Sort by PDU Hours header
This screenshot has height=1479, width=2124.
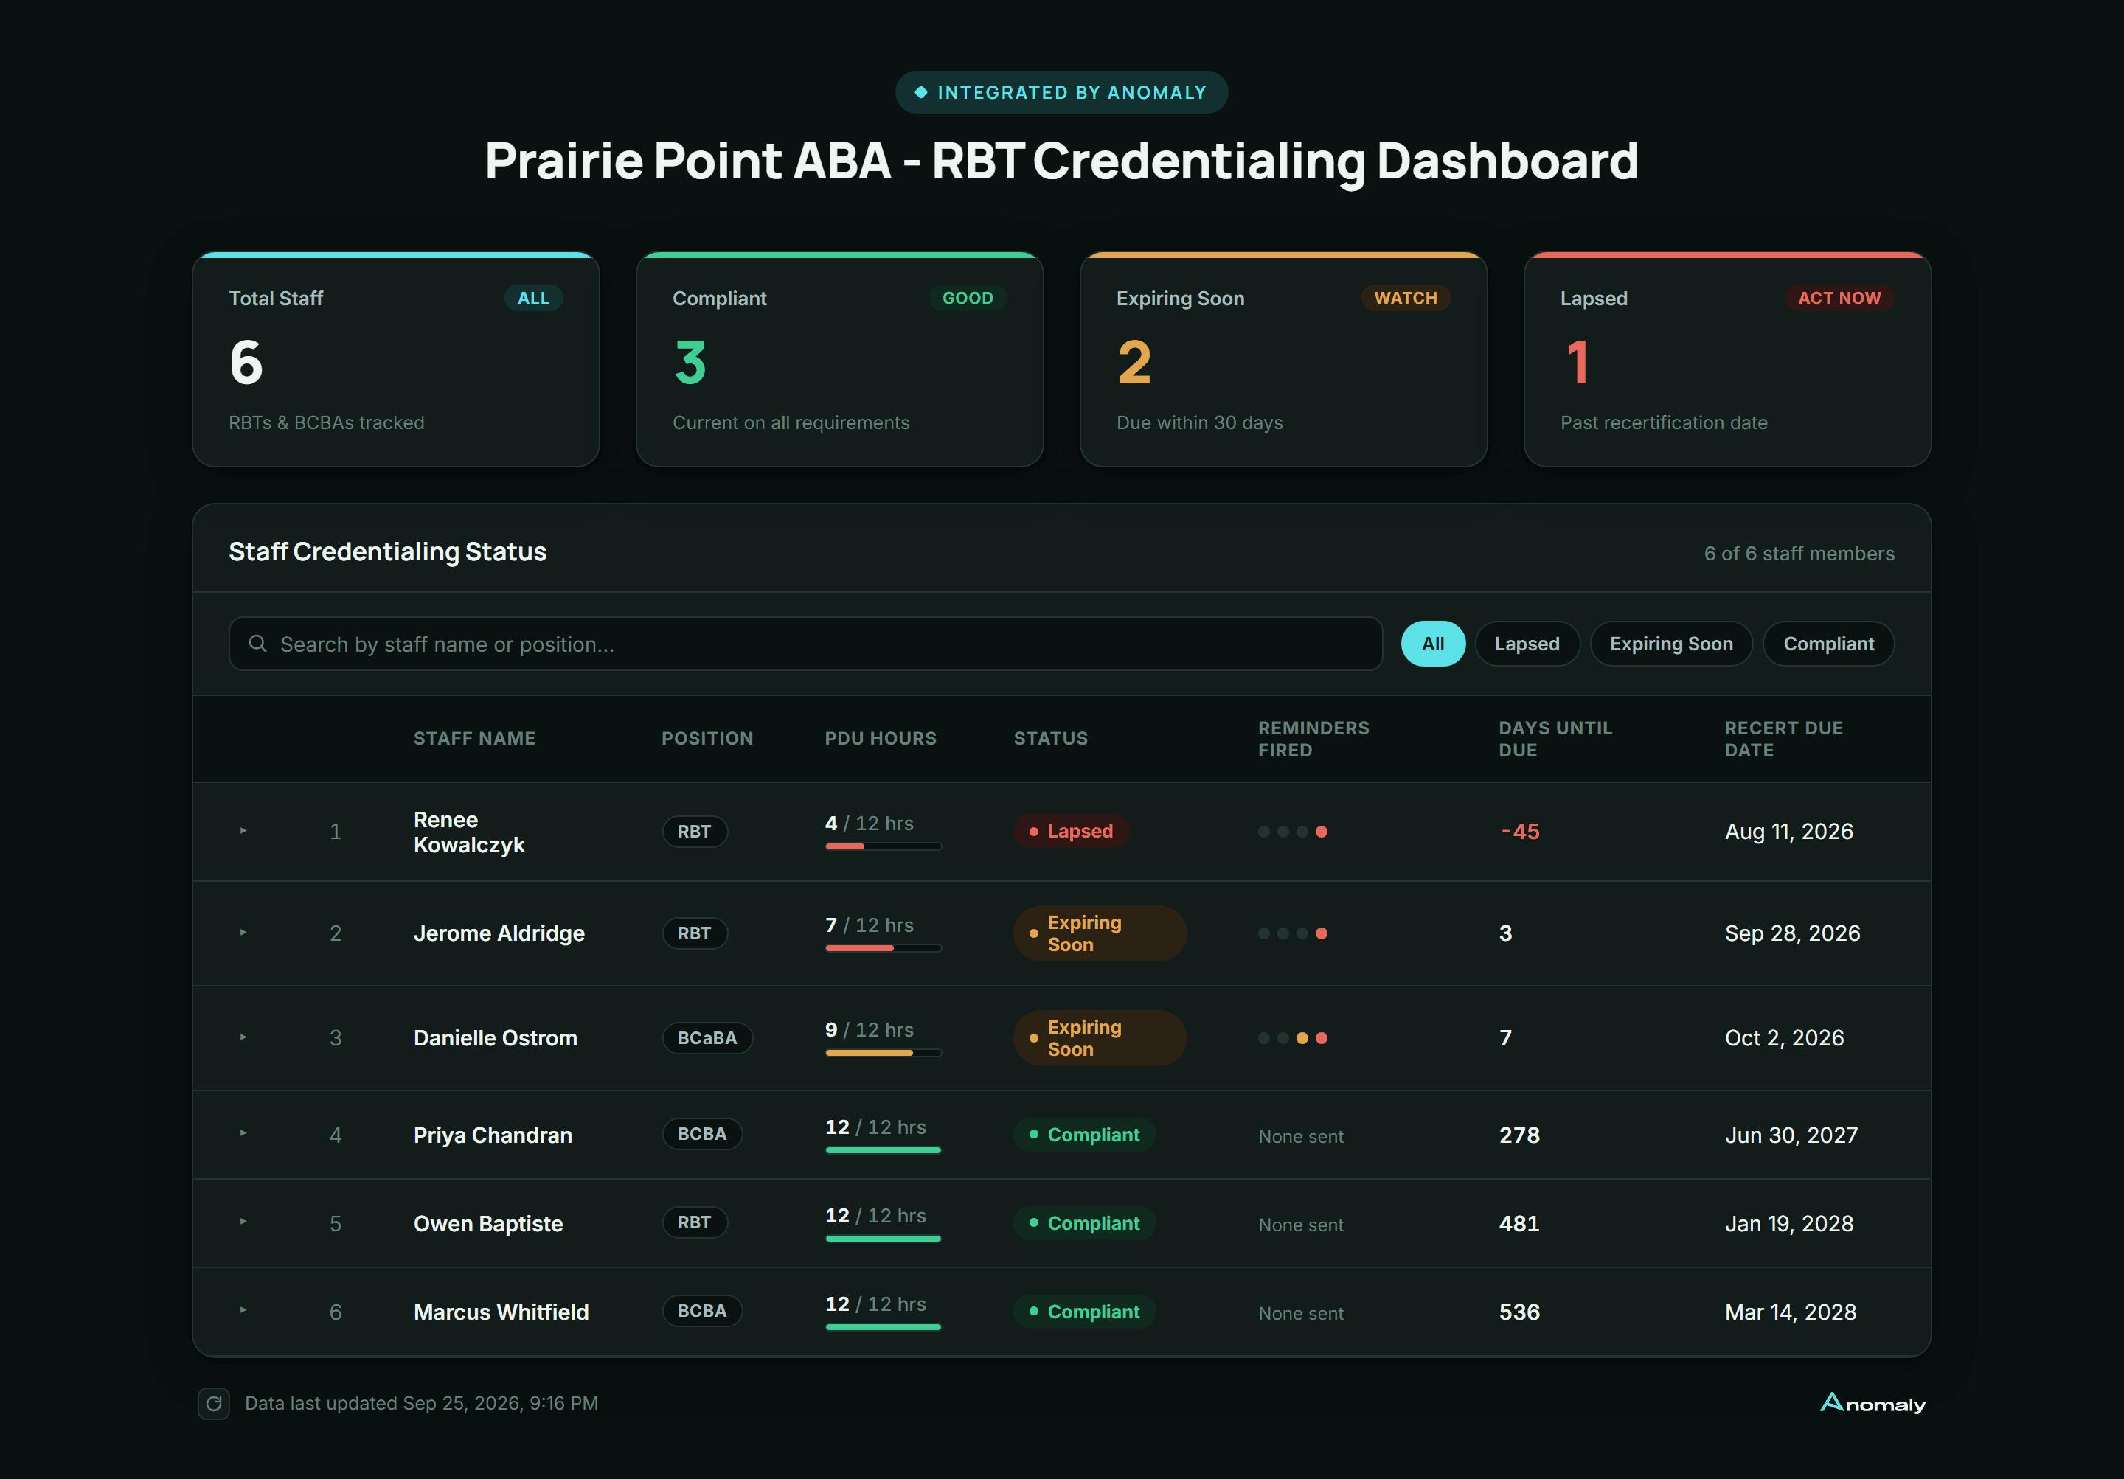[881, 738]
